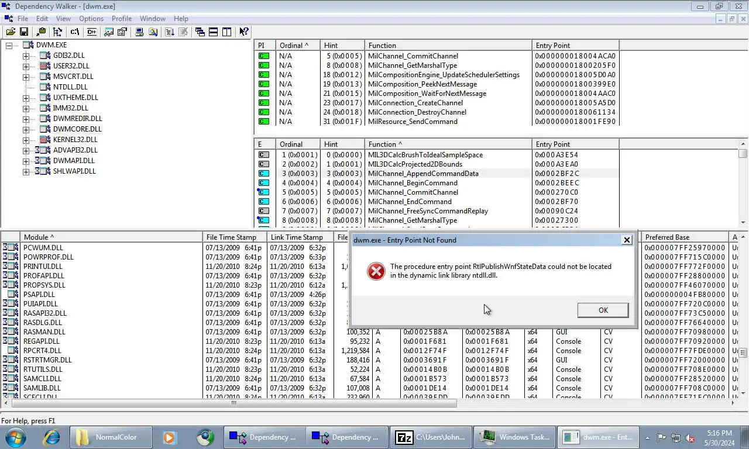Image resolution: width=749 pixels, height=449 pixels.
Task: Sort by Preferred Base column header
Action: pyautogui.click(x=685, y=237)
